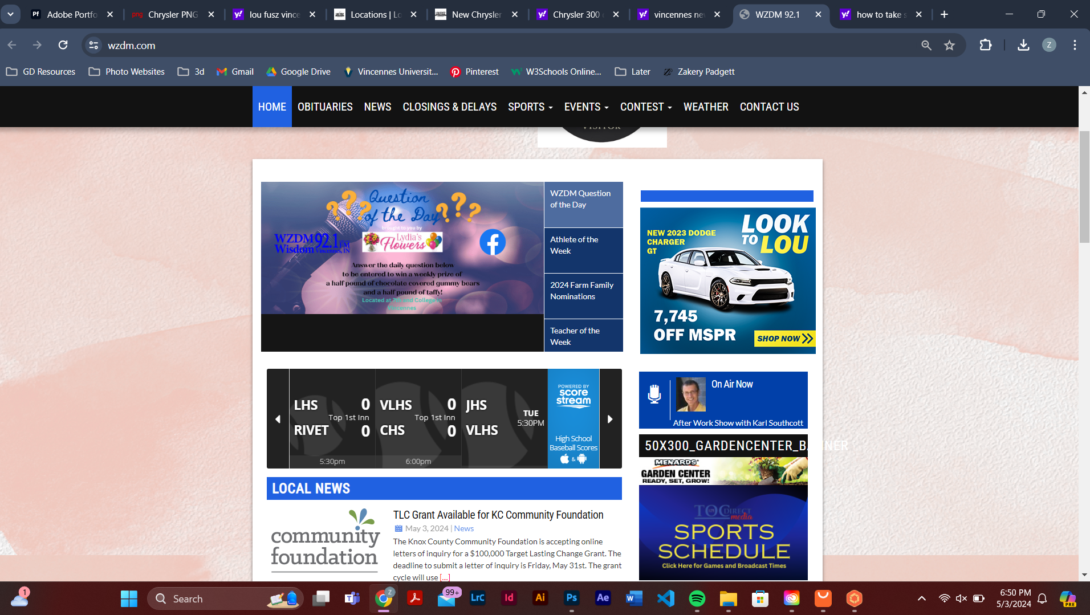Open the Pinterest bookmark
Image resolution: width=1090 pixels, height=615 pixels.
coord(474,72)
